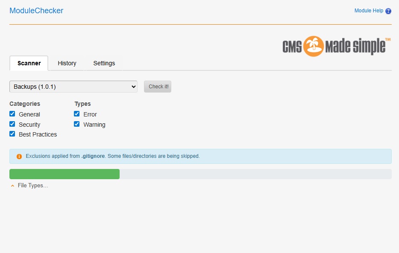Click the green scan progress bar
This screenshot has height=253, width=399.
pos(65,174)
